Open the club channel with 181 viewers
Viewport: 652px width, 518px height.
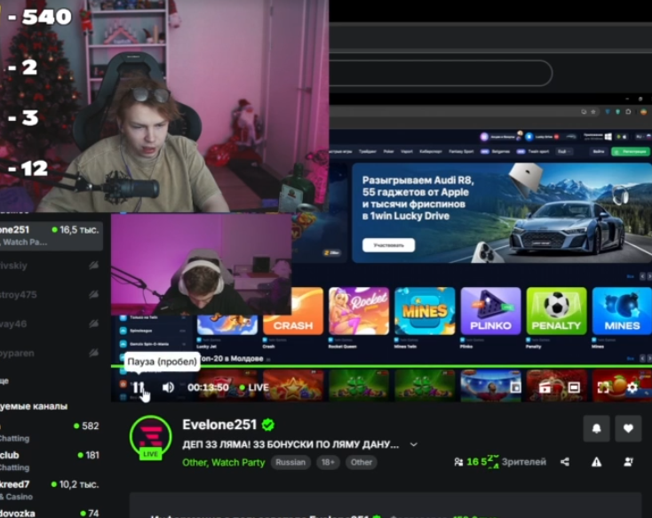[x=51, y=460]
